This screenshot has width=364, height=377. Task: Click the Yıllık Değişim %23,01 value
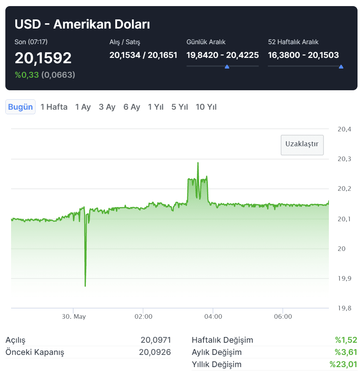click(343, 364)
